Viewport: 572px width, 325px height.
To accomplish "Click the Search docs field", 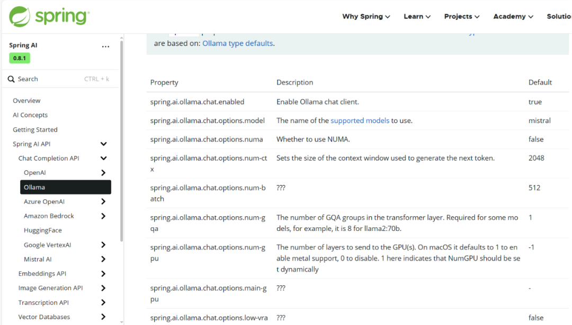I will (x=60, y=79).
